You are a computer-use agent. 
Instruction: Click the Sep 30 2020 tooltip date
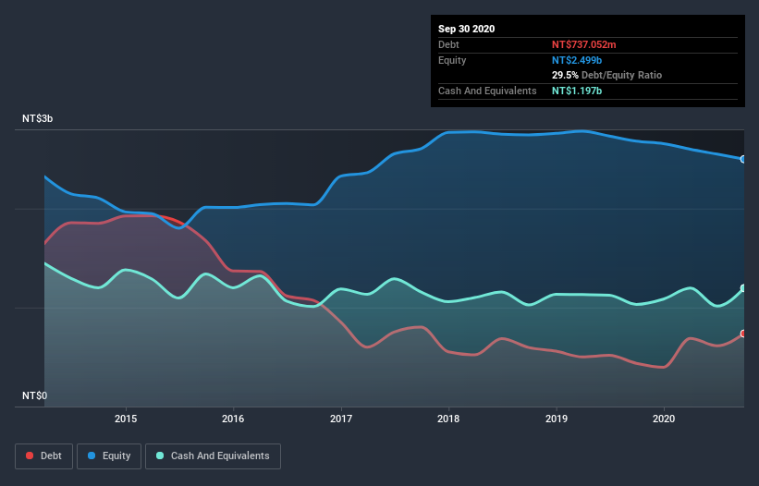pos(467,29)
